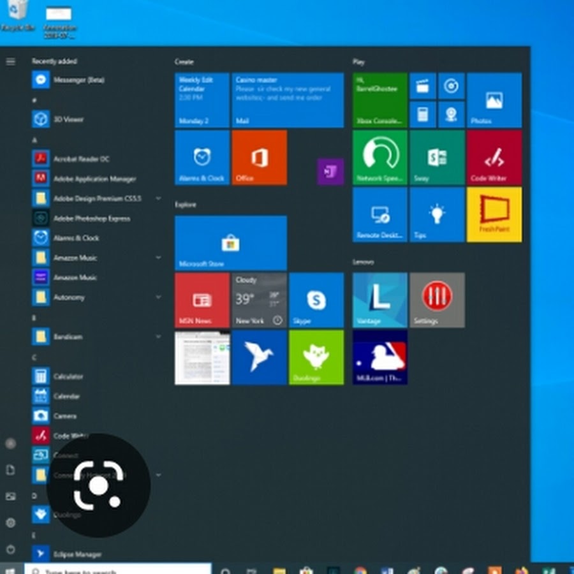The height and width of the screenshot is (574, 574).
Task: Open the Sway tile
Action: coord(437,158)
